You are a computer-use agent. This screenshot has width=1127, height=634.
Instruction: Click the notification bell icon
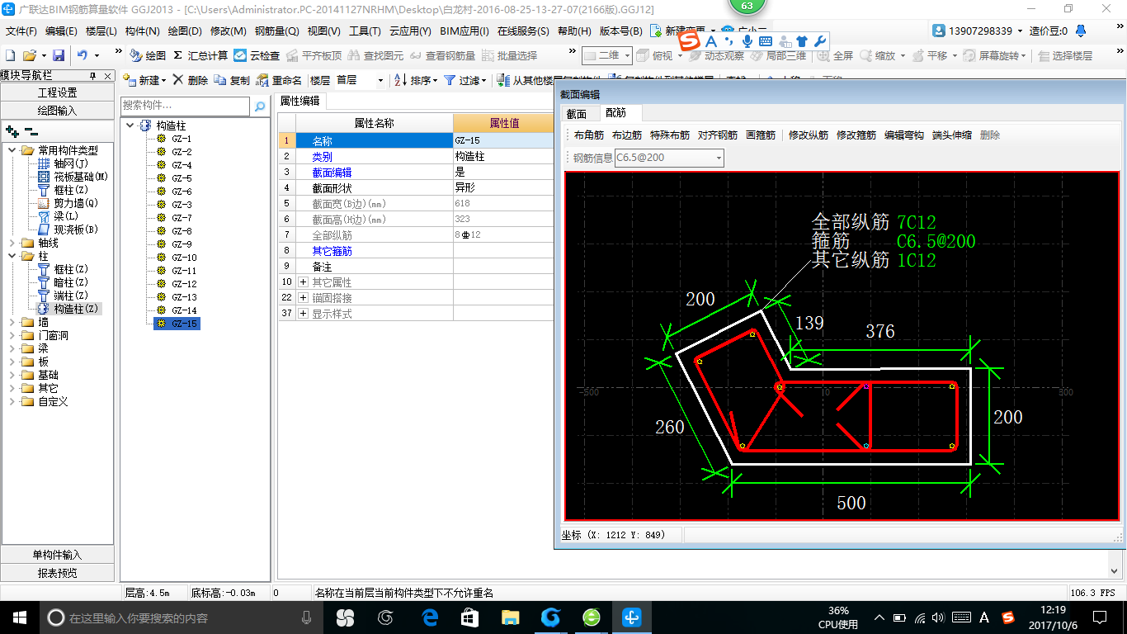coord(1082,31)
